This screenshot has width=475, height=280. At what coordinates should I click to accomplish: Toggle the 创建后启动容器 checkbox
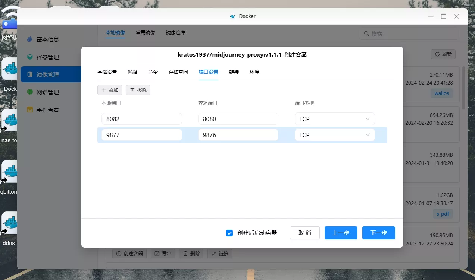pyautogui.click(x=229, y=233)
